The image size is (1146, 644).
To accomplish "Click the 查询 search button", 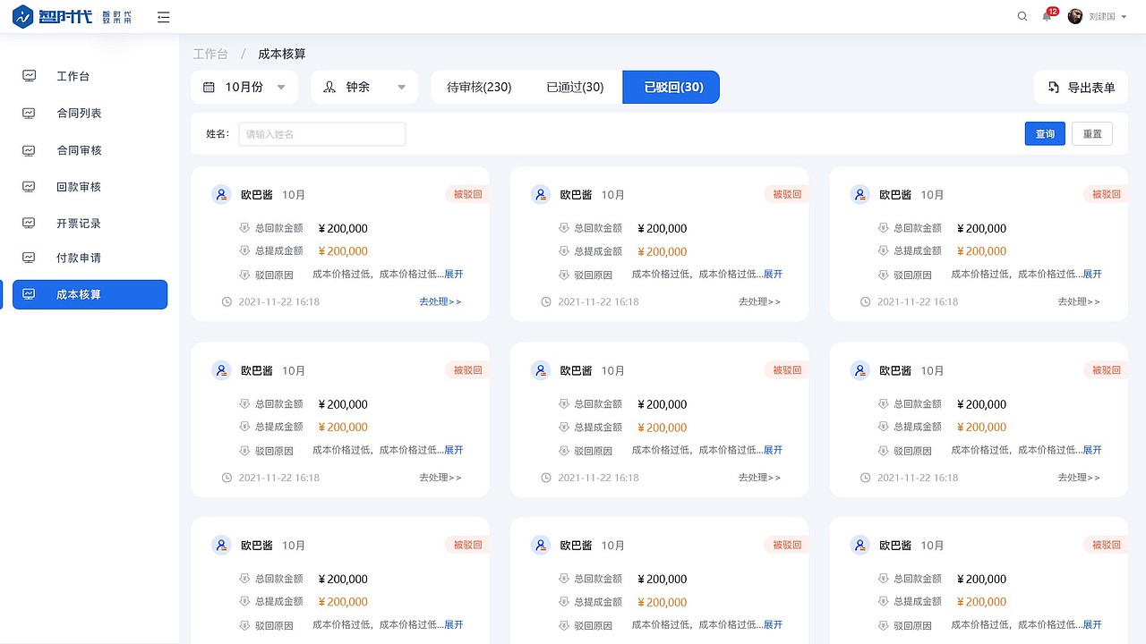I will [1045, 133].
